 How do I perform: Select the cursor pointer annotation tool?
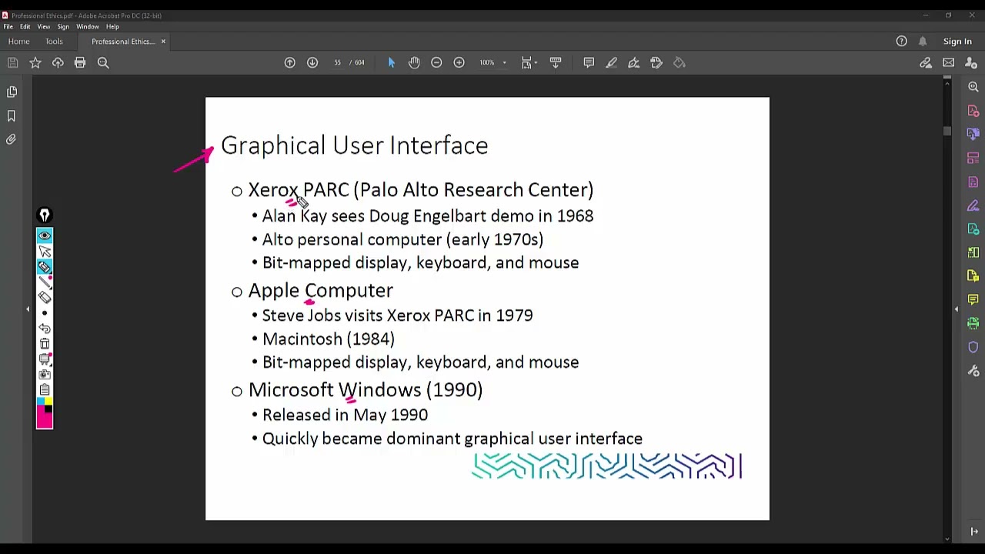click(45, 251)
